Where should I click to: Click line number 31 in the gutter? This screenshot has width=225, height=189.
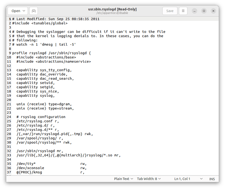coord(9,147)
